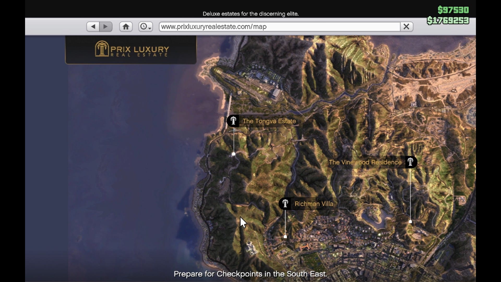
Task: Go to the browser home page icon
Action: (126, 26)
